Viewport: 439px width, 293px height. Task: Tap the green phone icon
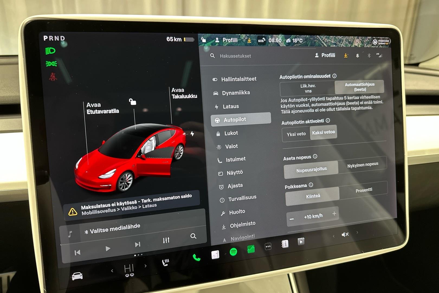[x=196, y=257]
